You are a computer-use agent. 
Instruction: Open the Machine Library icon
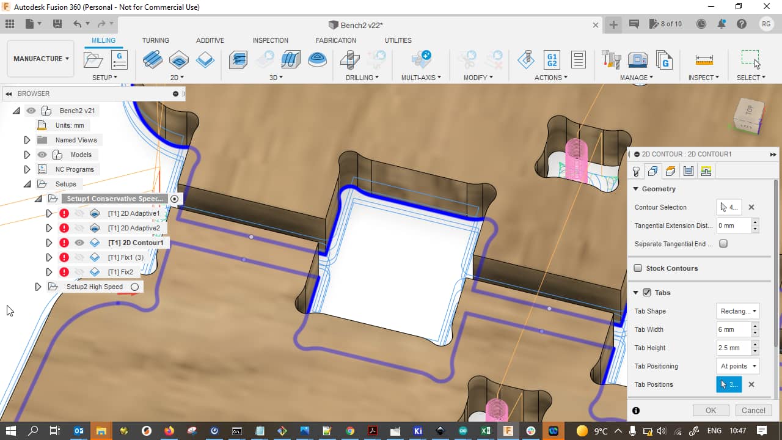coord(638,60)
